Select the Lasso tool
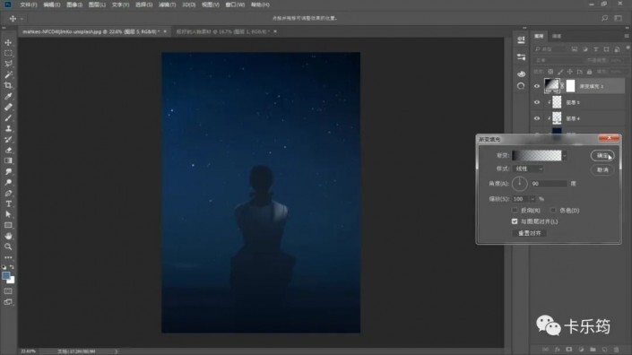This screenshot has width=632, height=355. click(x=8, y=64)
